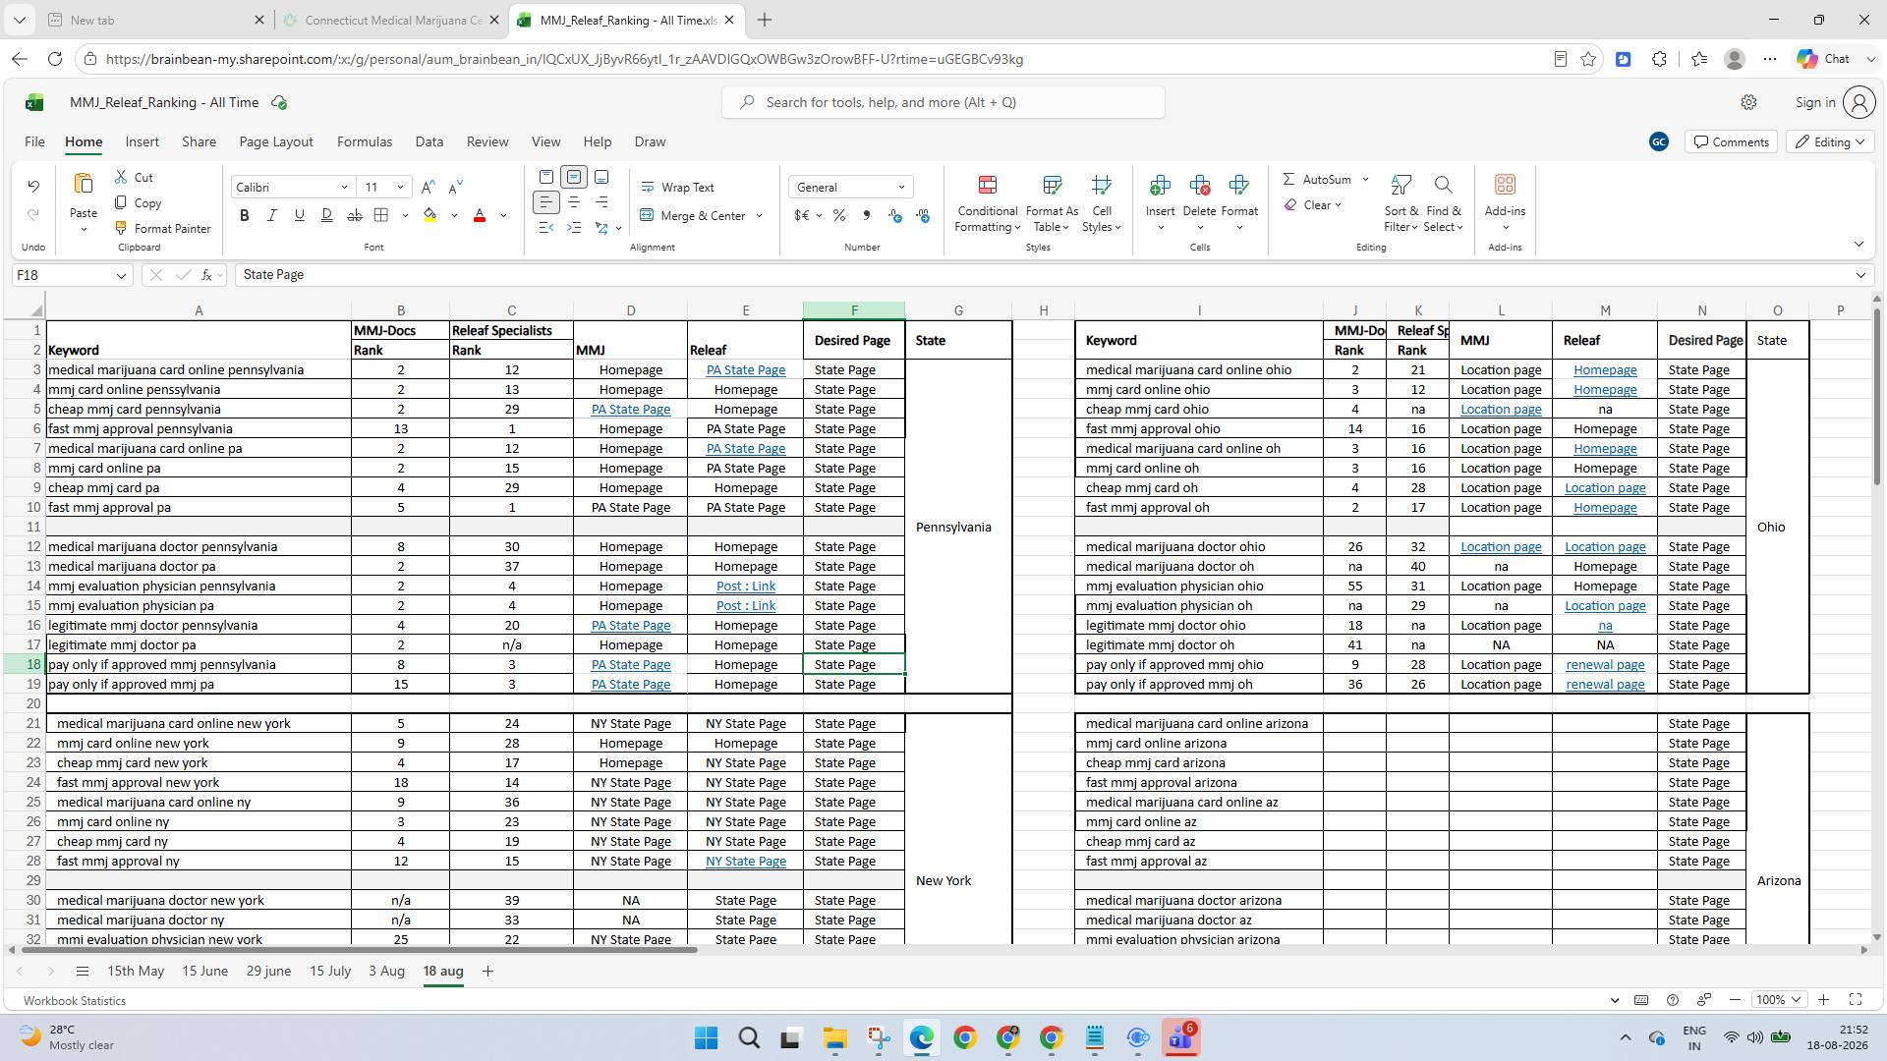
Task: Open the Comments pane button
Action: pyautogui.click(x=1731, y=141)
